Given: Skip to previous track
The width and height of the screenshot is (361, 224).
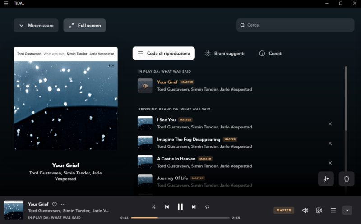Looking at the screenshot, I should [x=167, y=207].
